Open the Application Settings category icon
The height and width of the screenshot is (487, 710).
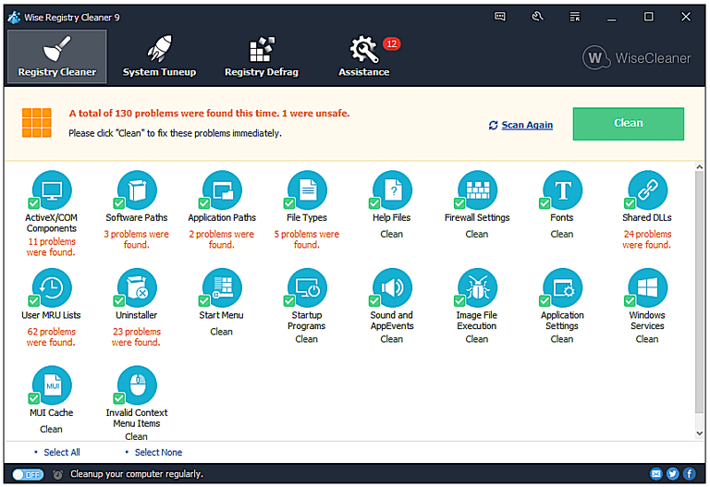coord(563,287)
